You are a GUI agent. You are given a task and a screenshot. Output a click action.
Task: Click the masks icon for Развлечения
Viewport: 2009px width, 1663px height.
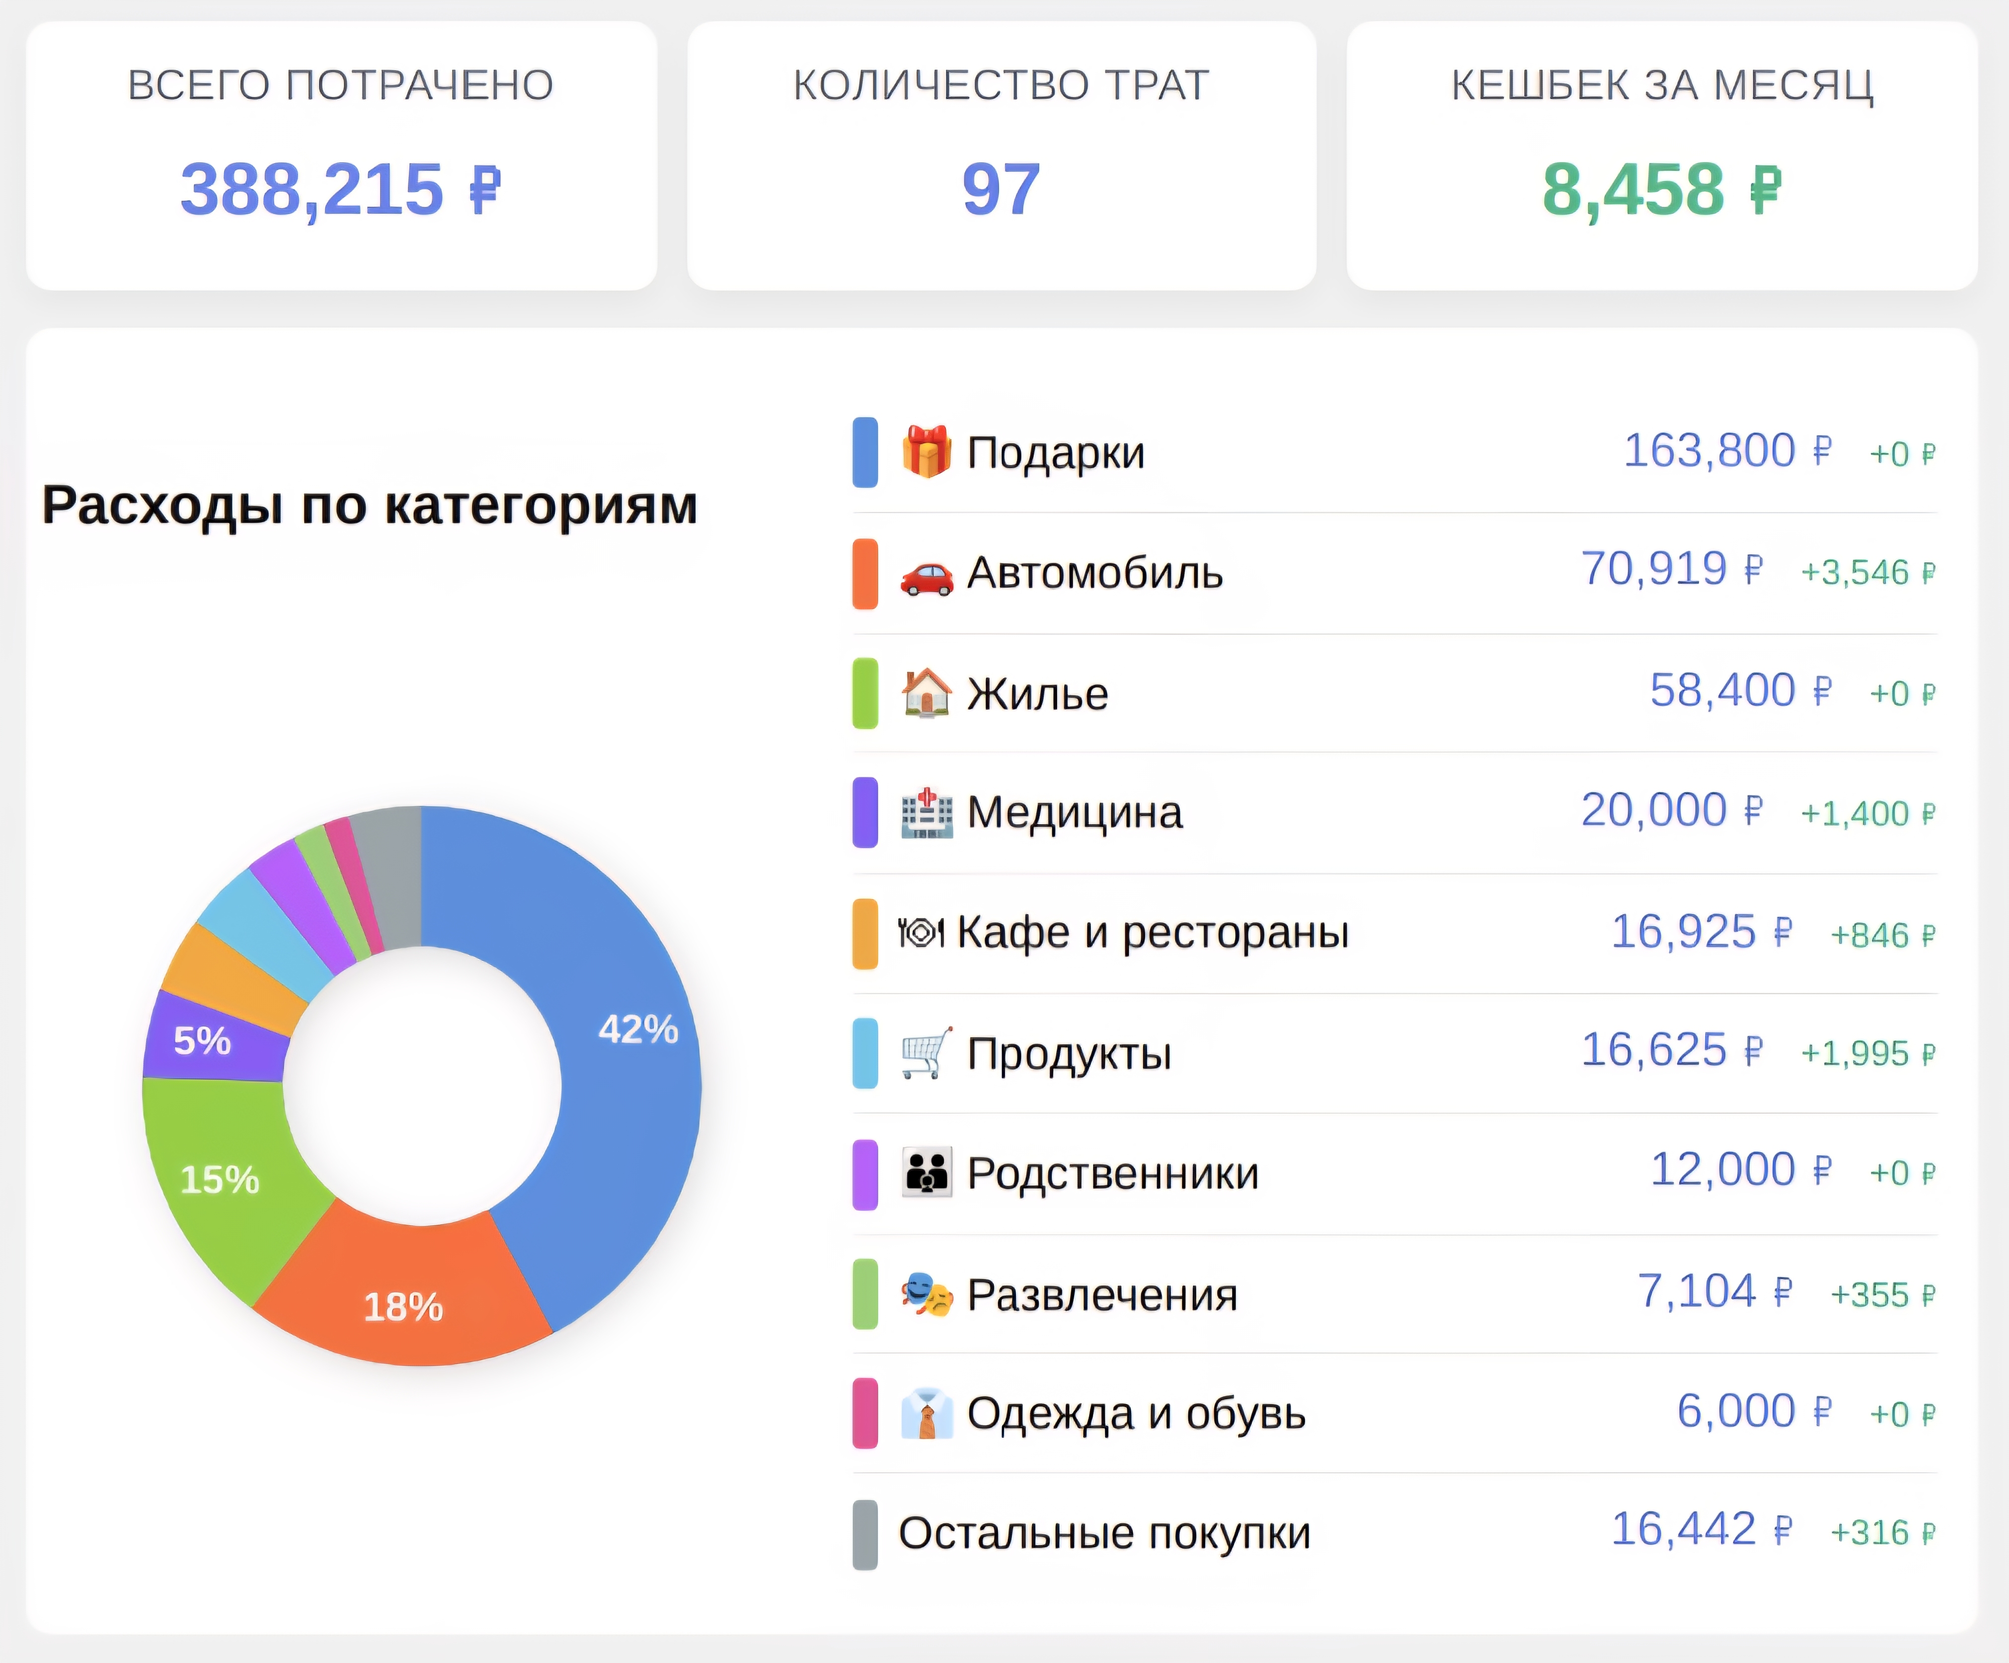pyautogui.click(x=925, y=1293)
